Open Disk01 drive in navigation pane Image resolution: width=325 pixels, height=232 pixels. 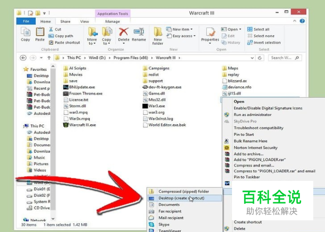39,189
